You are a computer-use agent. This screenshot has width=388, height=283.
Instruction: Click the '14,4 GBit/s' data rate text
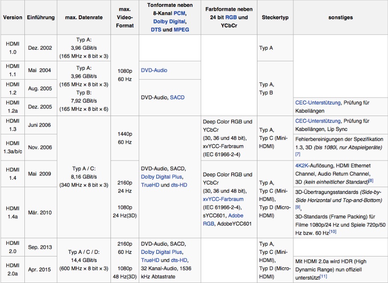click(x=84, y=260)
